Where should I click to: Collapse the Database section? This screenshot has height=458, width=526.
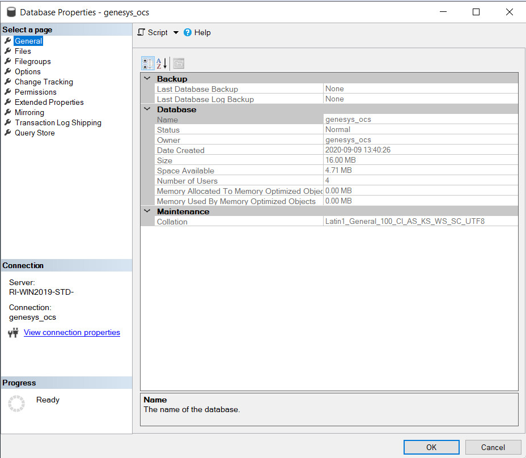(147, 109)
